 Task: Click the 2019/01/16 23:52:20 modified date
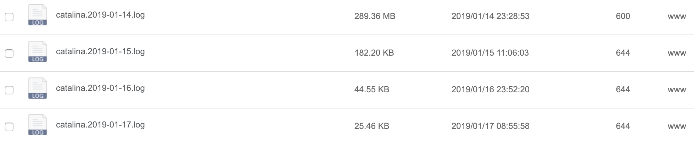tap(490, 89)
